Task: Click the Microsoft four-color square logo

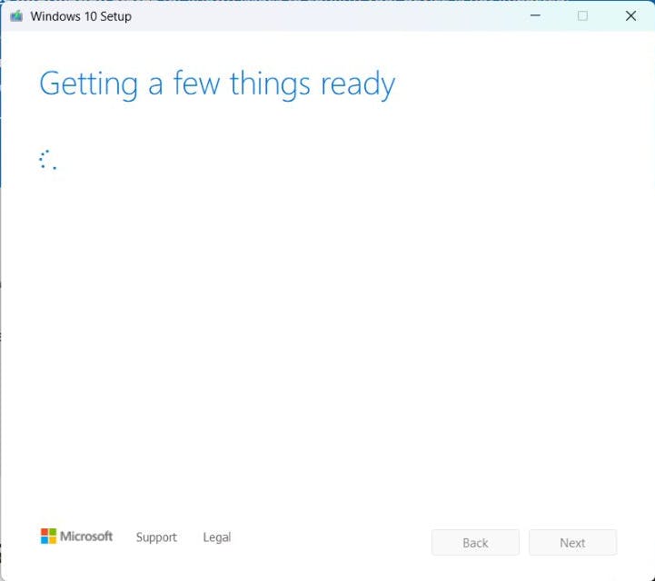Action: (48, 537)
